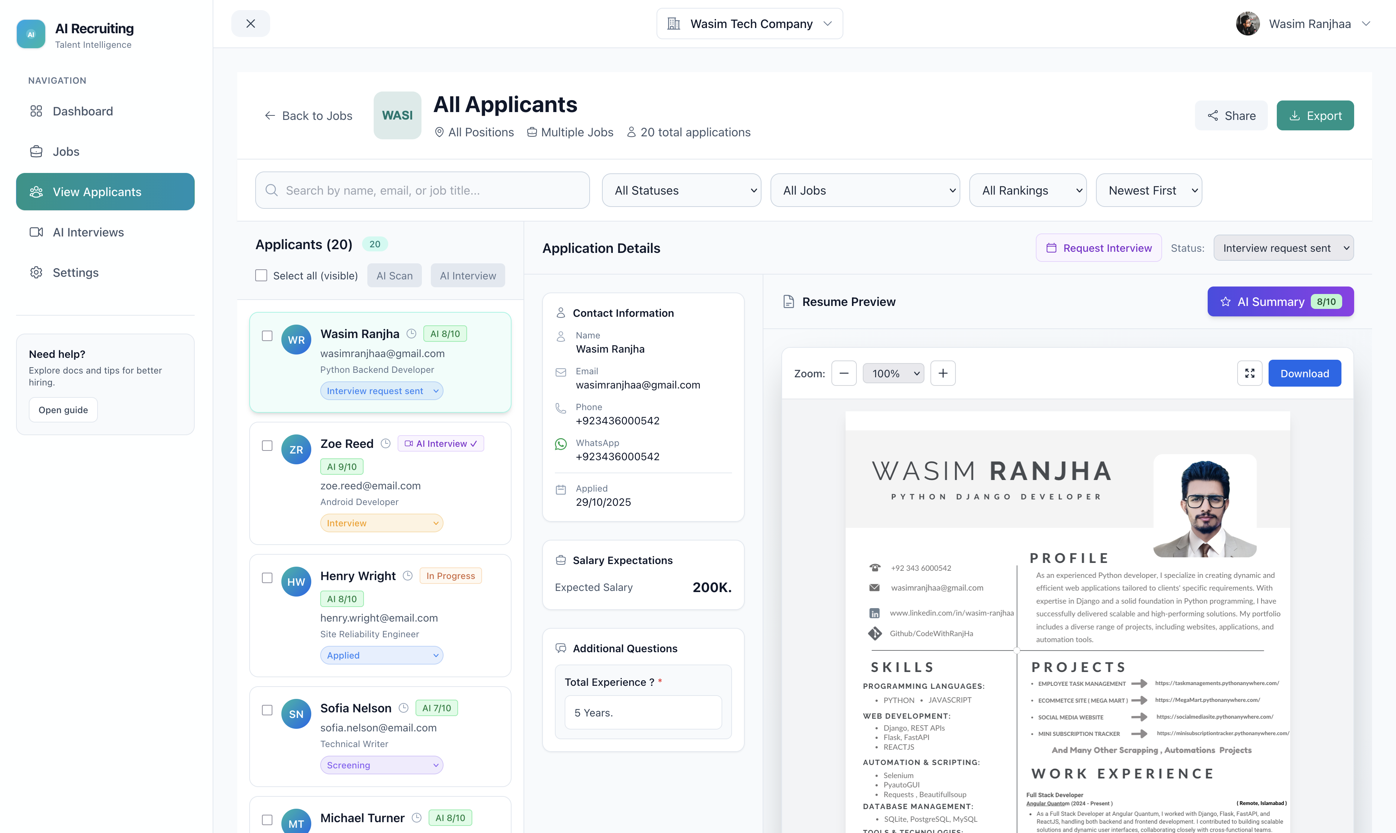Click the AI Summary 8/10 badge

coord(1281,301)
